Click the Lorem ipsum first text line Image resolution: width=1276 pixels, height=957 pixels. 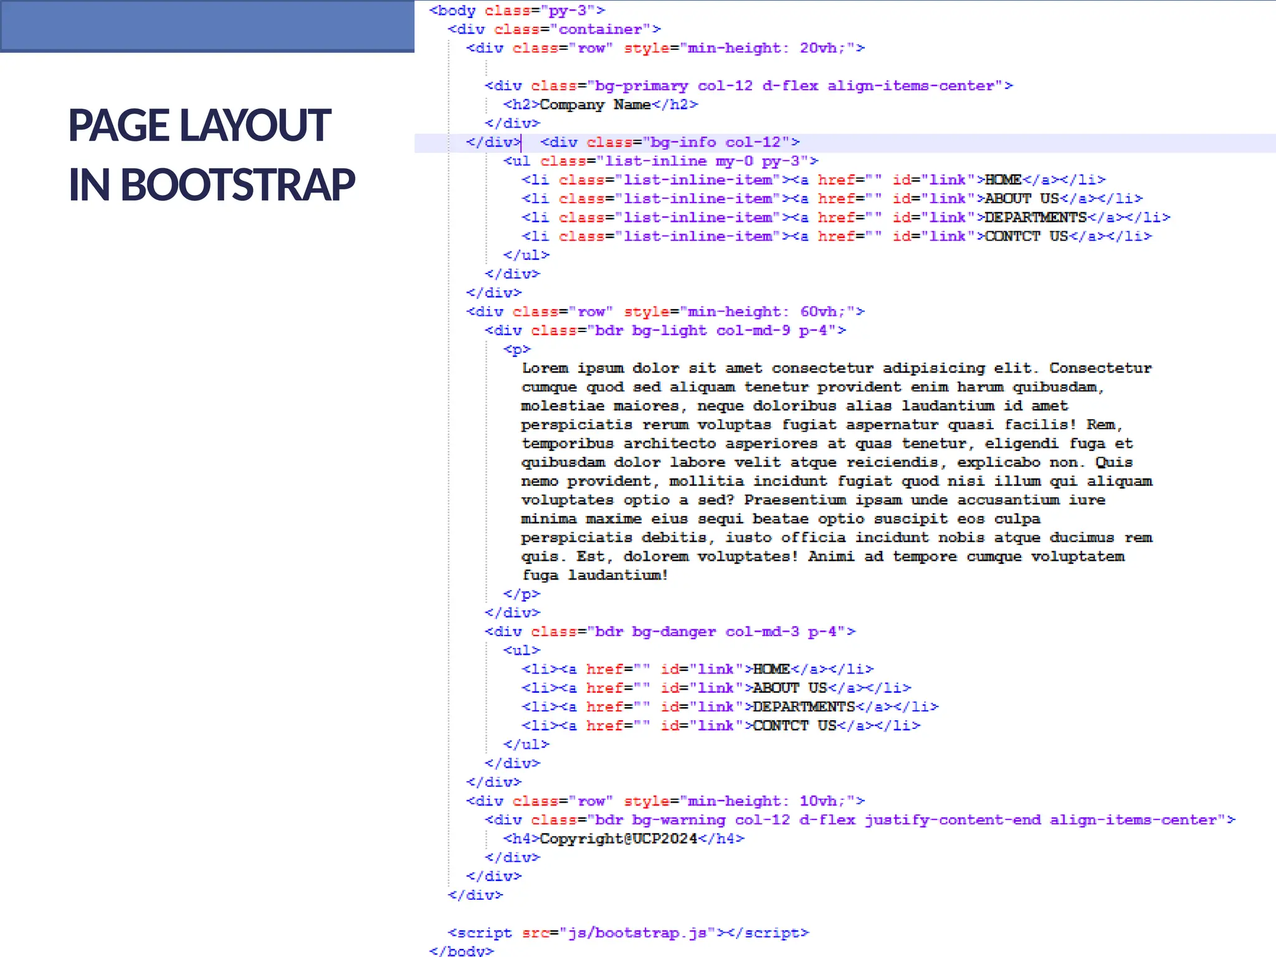(837, 368)
